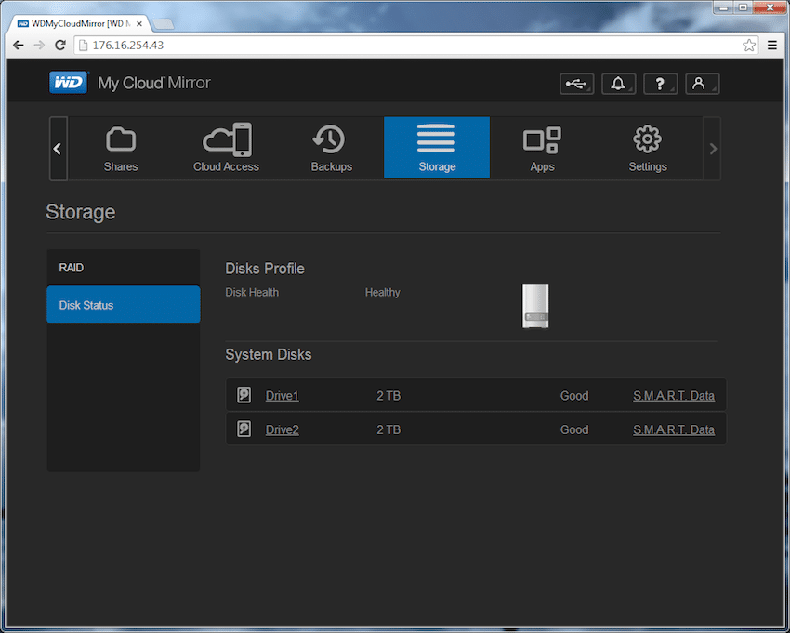The height and width of the screenshot is (633, 790).
Task: Click the address bar showing 176.16.254.43
Action: point(416,46)
